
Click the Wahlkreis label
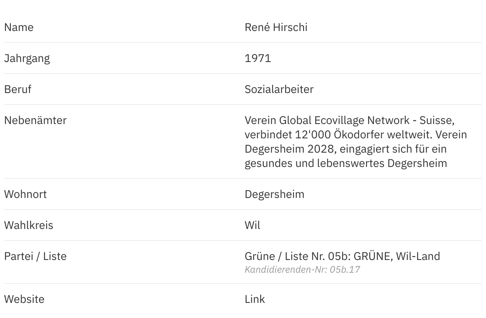28,225
